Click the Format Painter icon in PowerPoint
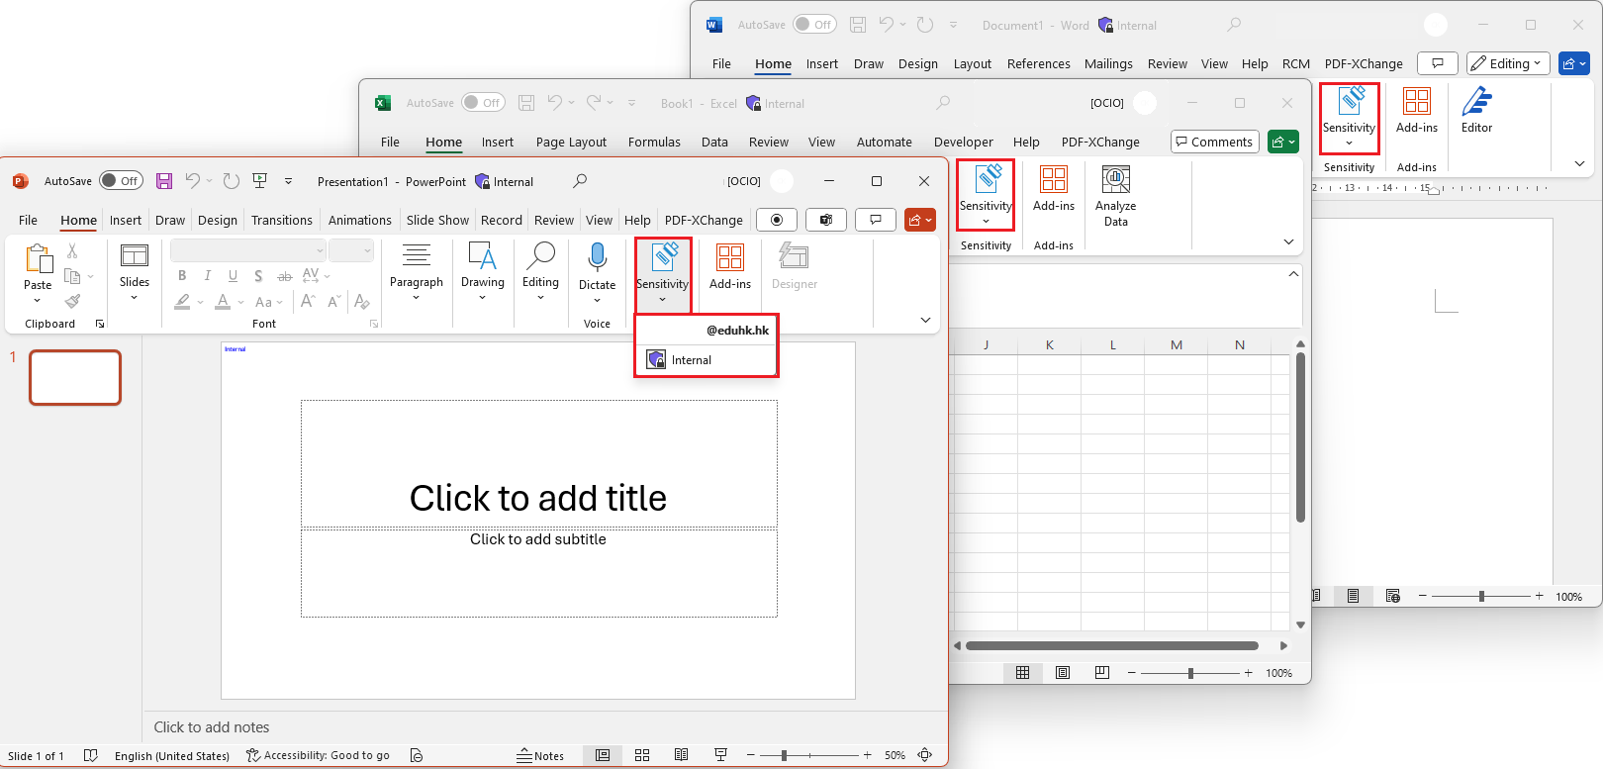Screen dimensions: 1603x769 coord(72,302)
